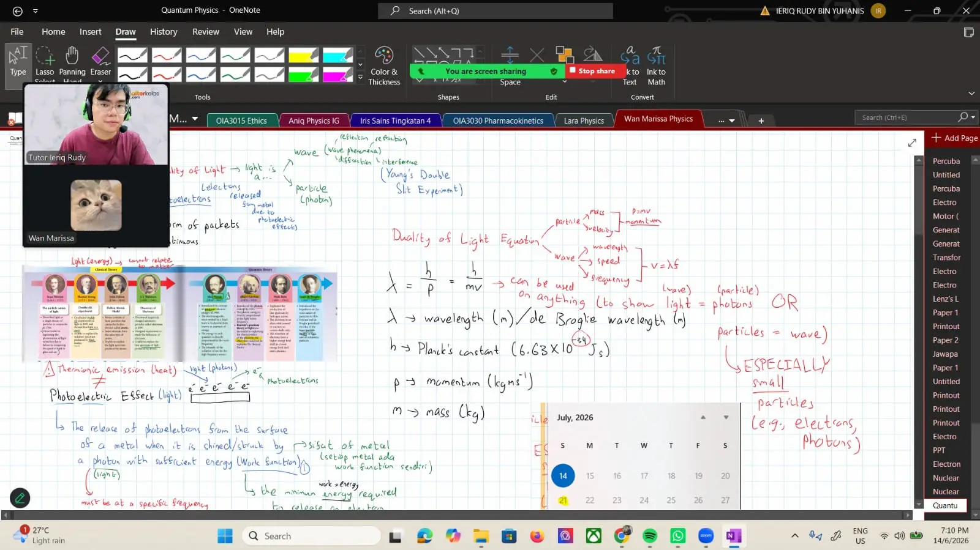Screen dimensions: 980x550
Task: Select the magenta highlighter
Action: [x=338, y=75]
